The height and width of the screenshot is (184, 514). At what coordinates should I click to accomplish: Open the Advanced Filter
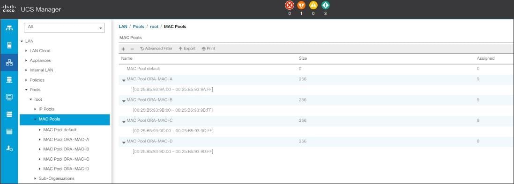(156, 49)
